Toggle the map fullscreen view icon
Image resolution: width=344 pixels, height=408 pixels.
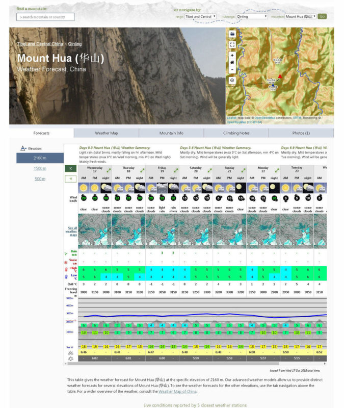click(x=232, y=45)
